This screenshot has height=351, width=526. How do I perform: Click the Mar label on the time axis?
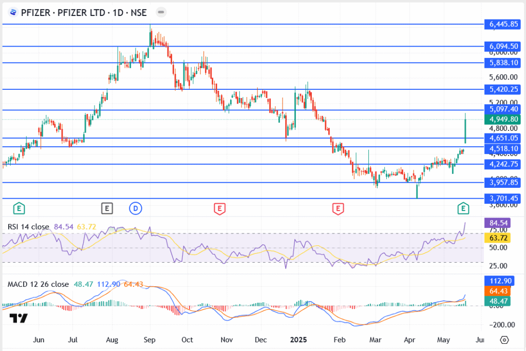pyautogui.click(x=375, y=340)
